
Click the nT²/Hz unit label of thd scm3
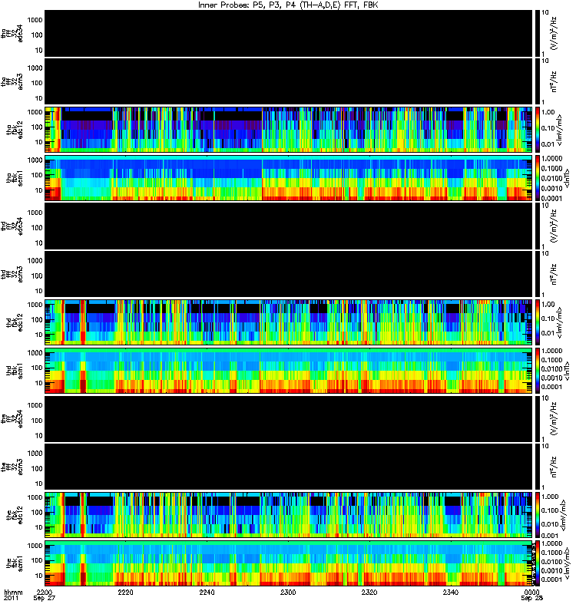coord(554,274)
